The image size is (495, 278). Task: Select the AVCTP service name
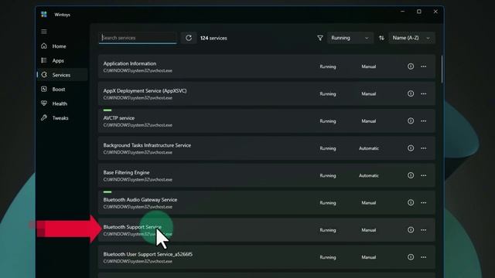[x=118, y=118]
